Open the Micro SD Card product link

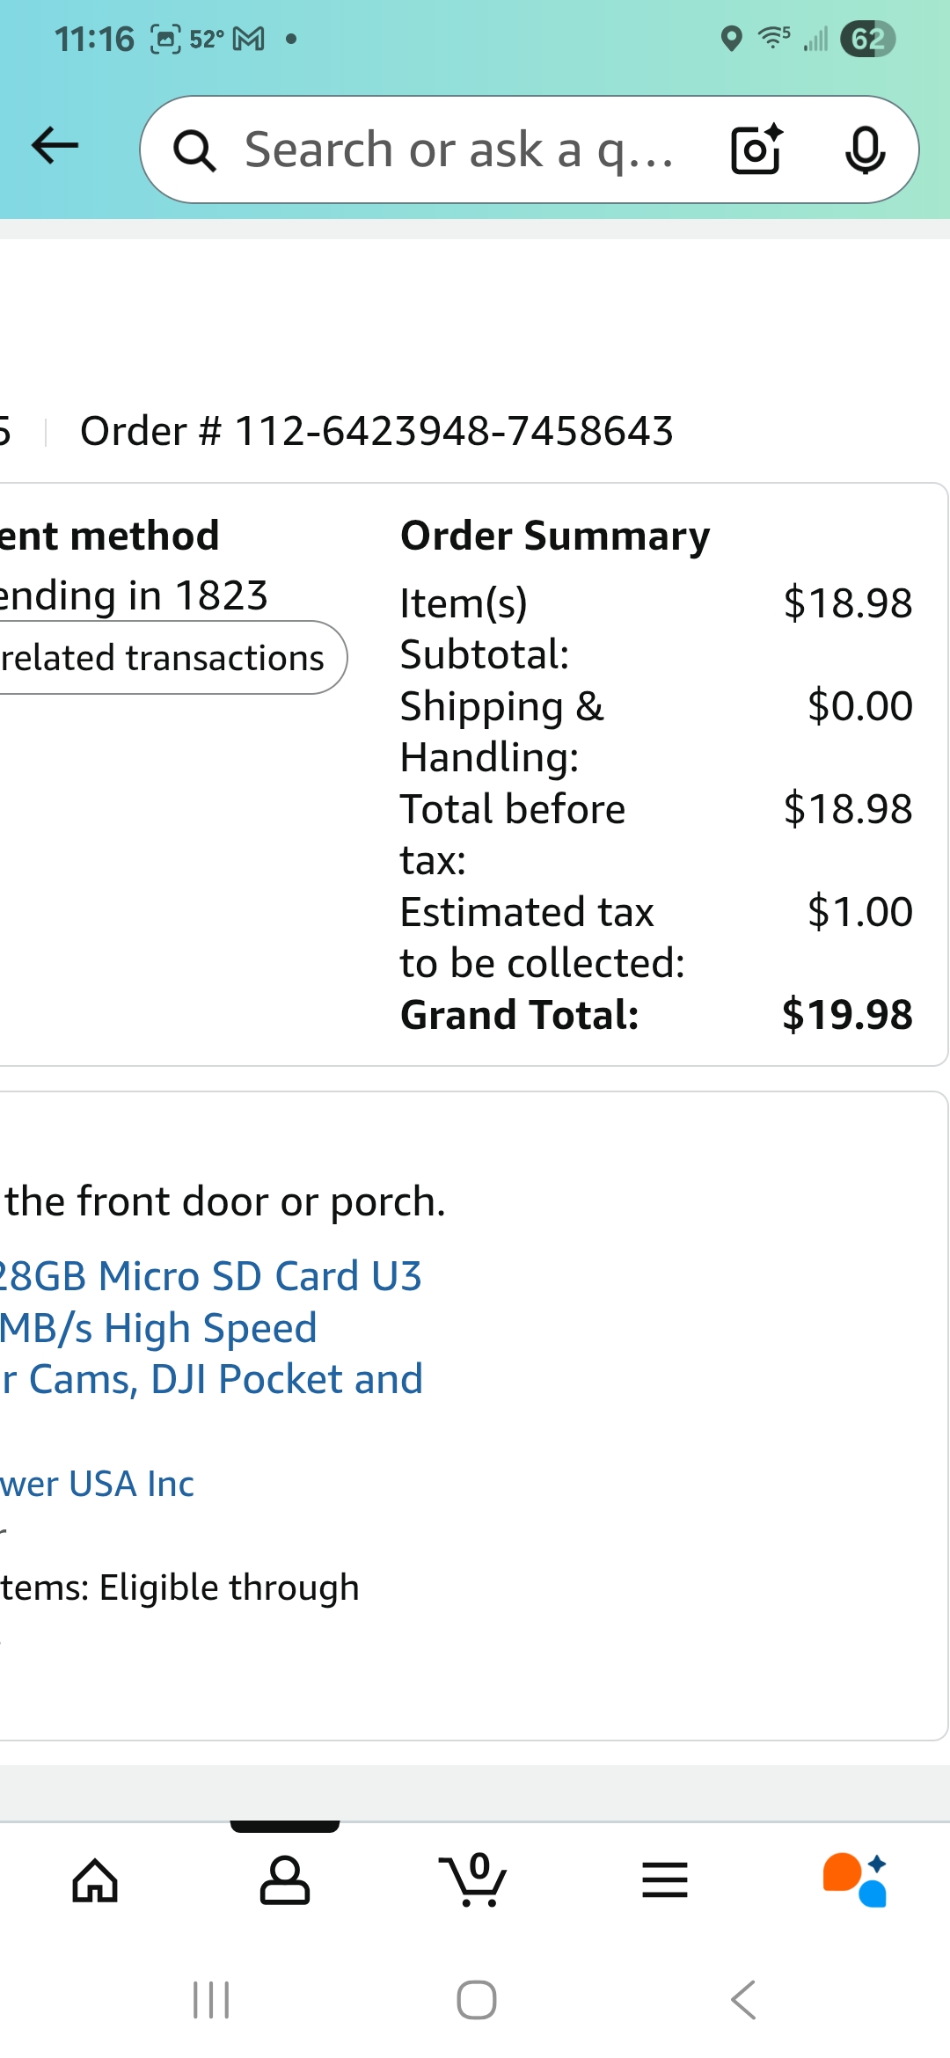211,1276
